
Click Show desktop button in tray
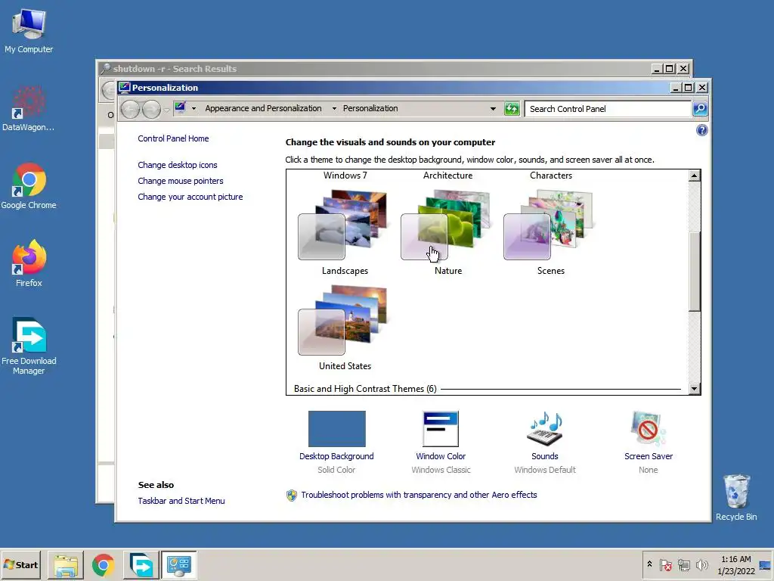click(x=766, y=565)
